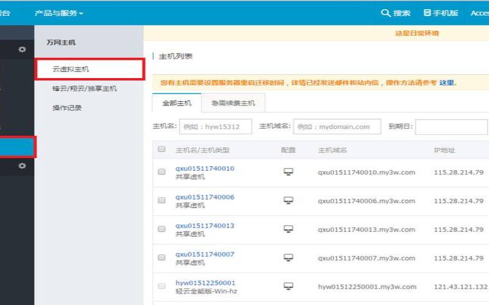The height and width of the screenshot is (305, 489).
Task: Click monitor config icon for qxu01511740006
Action: pos(288,201)
